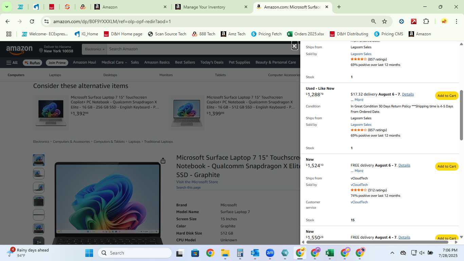
Task: Open the Rainy days ahead weather widget
Action: (x=29, y=253)
